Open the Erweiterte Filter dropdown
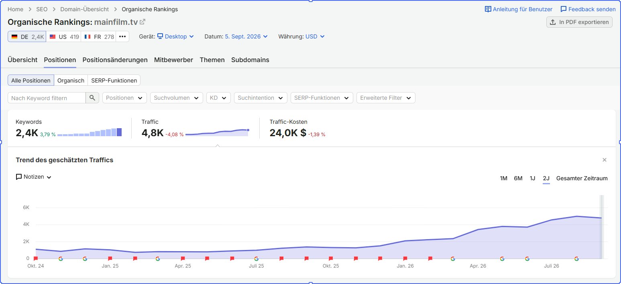Image resolution: width=621 pixels, height=284 pixels. pos(386,98)
